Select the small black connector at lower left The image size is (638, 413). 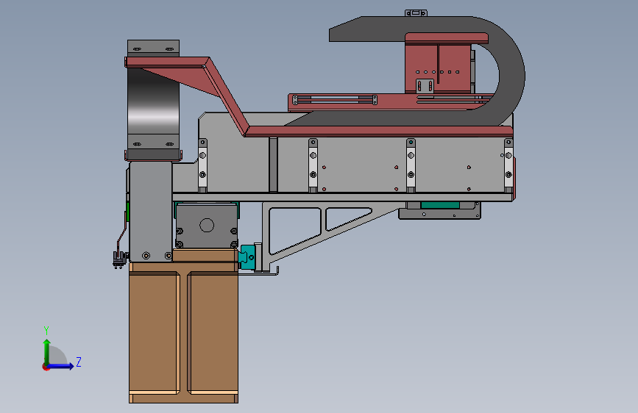pyautogui.click(x=118, y=259)
